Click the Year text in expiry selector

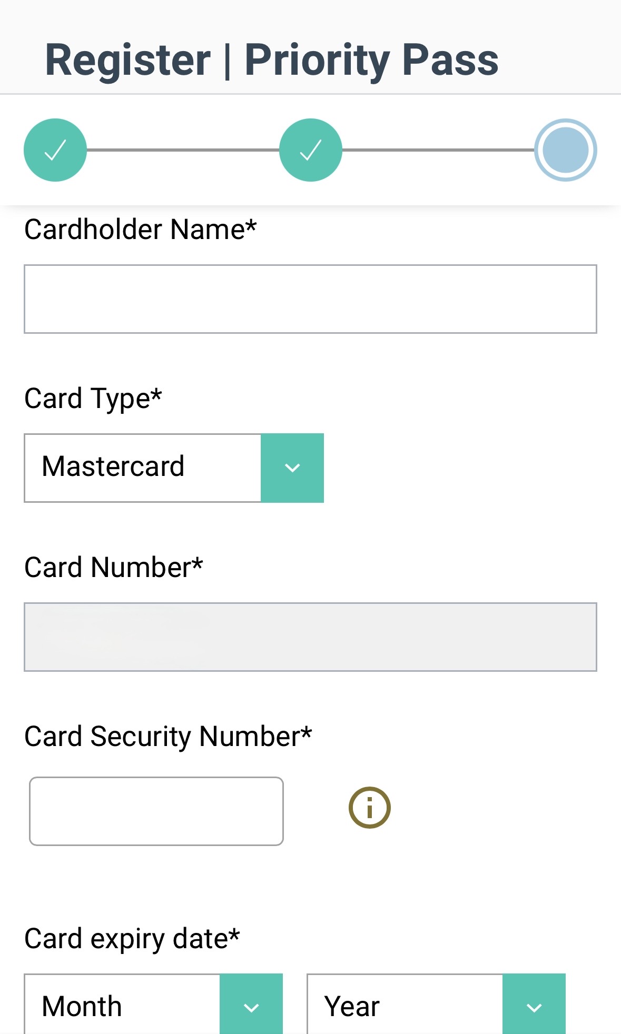[x=352, y=1007]
